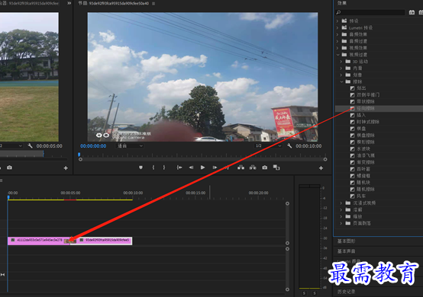The height and width of the screenshot is (297, 423).
Task: Export frame from Source monitor camera
Action: point(9,168)
